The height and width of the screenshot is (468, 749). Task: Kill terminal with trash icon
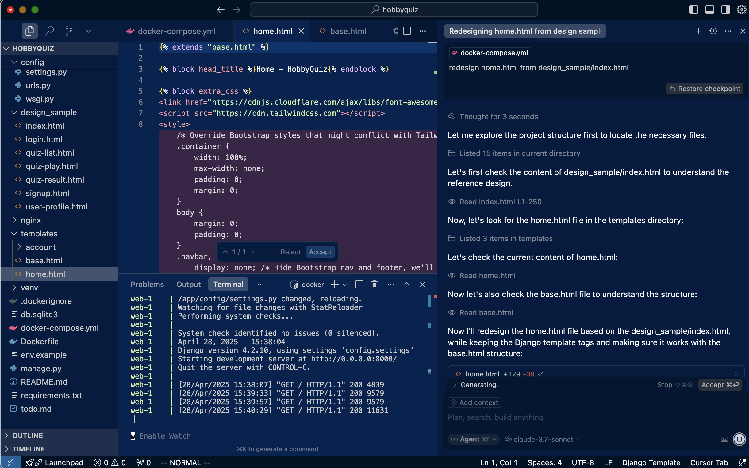(374, 284)
